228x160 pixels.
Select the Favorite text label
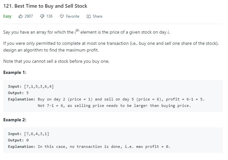tap(73, 16)
